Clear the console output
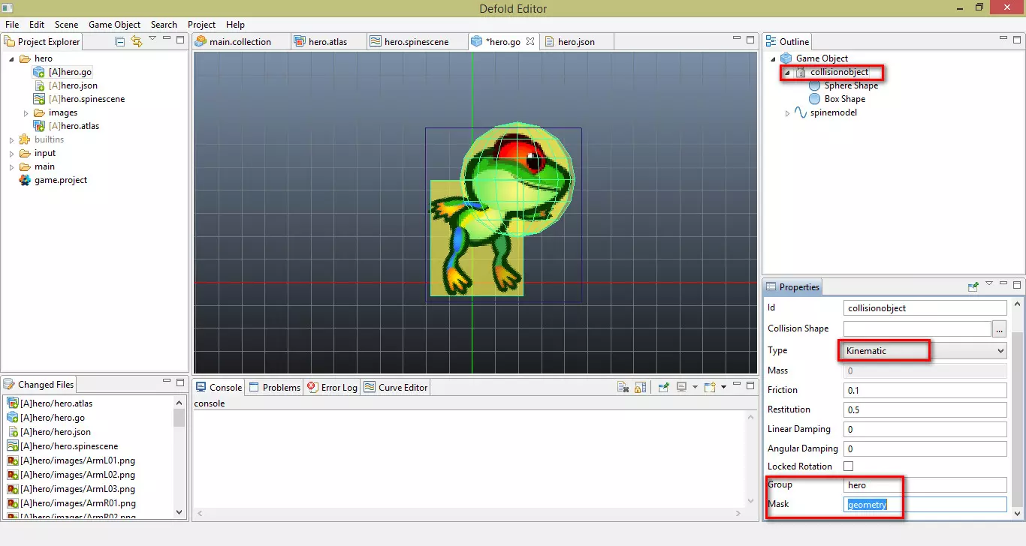This screenshot has width=1026, height=546. (623, 387)
